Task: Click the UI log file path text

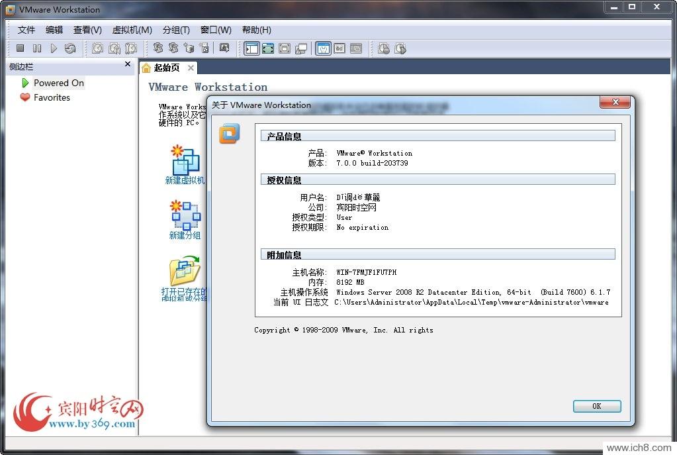Action: (x=471, y=303)
